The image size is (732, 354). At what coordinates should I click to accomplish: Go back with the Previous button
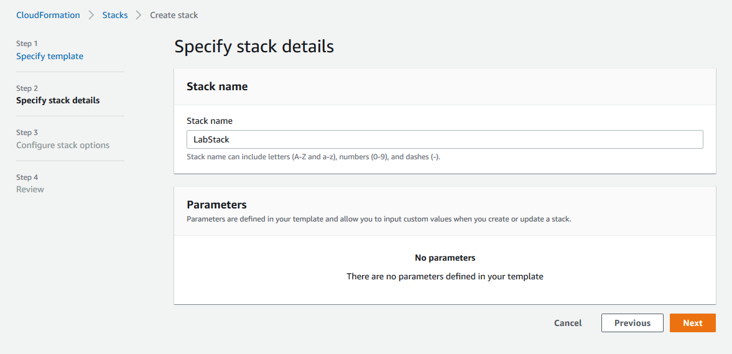[x=632, y=323]
